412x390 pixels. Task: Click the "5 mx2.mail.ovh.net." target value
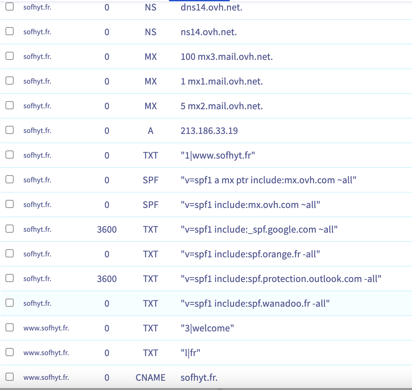[221, 106]
